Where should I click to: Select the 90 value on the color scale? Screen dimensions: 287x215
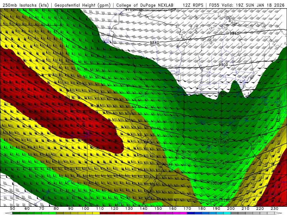(x=71, y=209)
